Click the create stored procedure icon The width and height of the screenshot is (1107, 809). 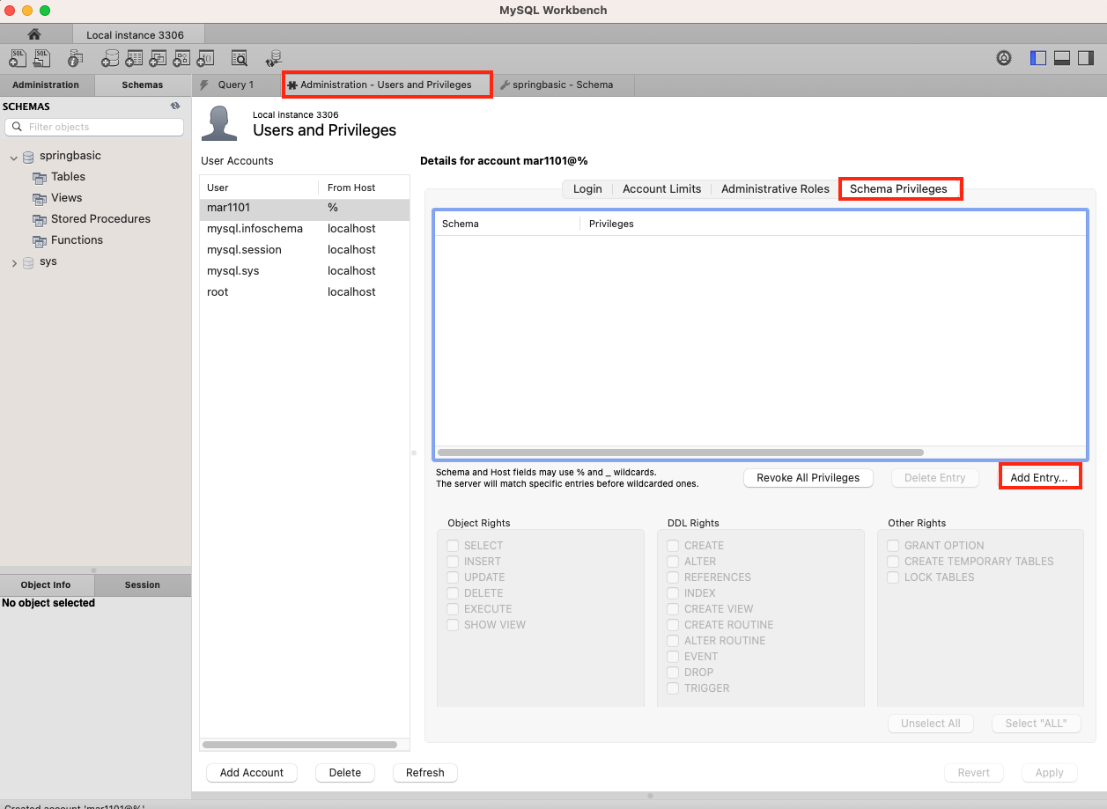(x=181, y=58)
